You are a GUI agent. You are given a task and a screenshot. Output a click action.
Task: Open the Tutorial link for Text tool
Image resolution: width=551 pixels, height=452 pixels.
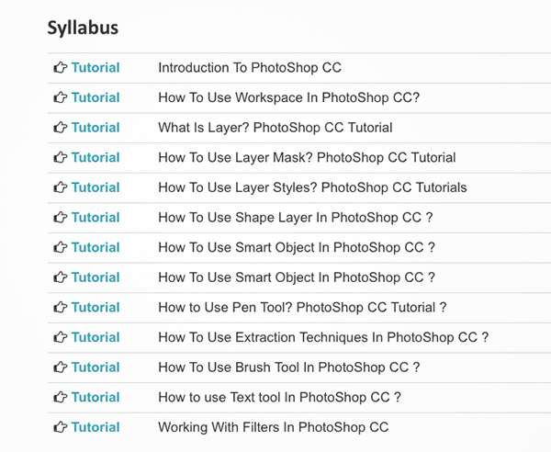(96, 397)
